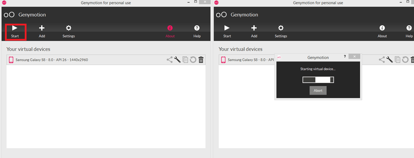This screenshot has width=414, height=158.
Task: Click wrench icon on left window's device row
Action: (177, 60)
